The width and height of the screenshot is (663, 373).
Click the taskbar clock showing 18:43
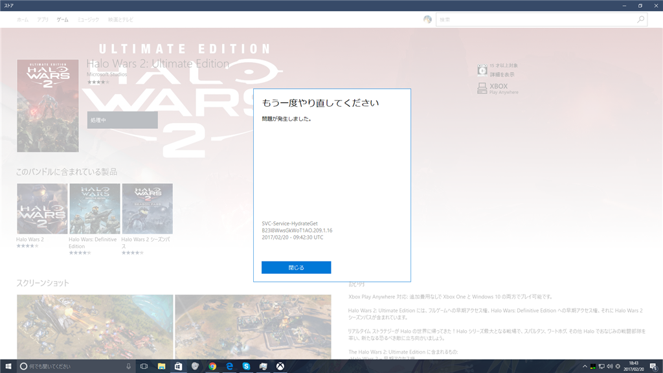point(633,367)
